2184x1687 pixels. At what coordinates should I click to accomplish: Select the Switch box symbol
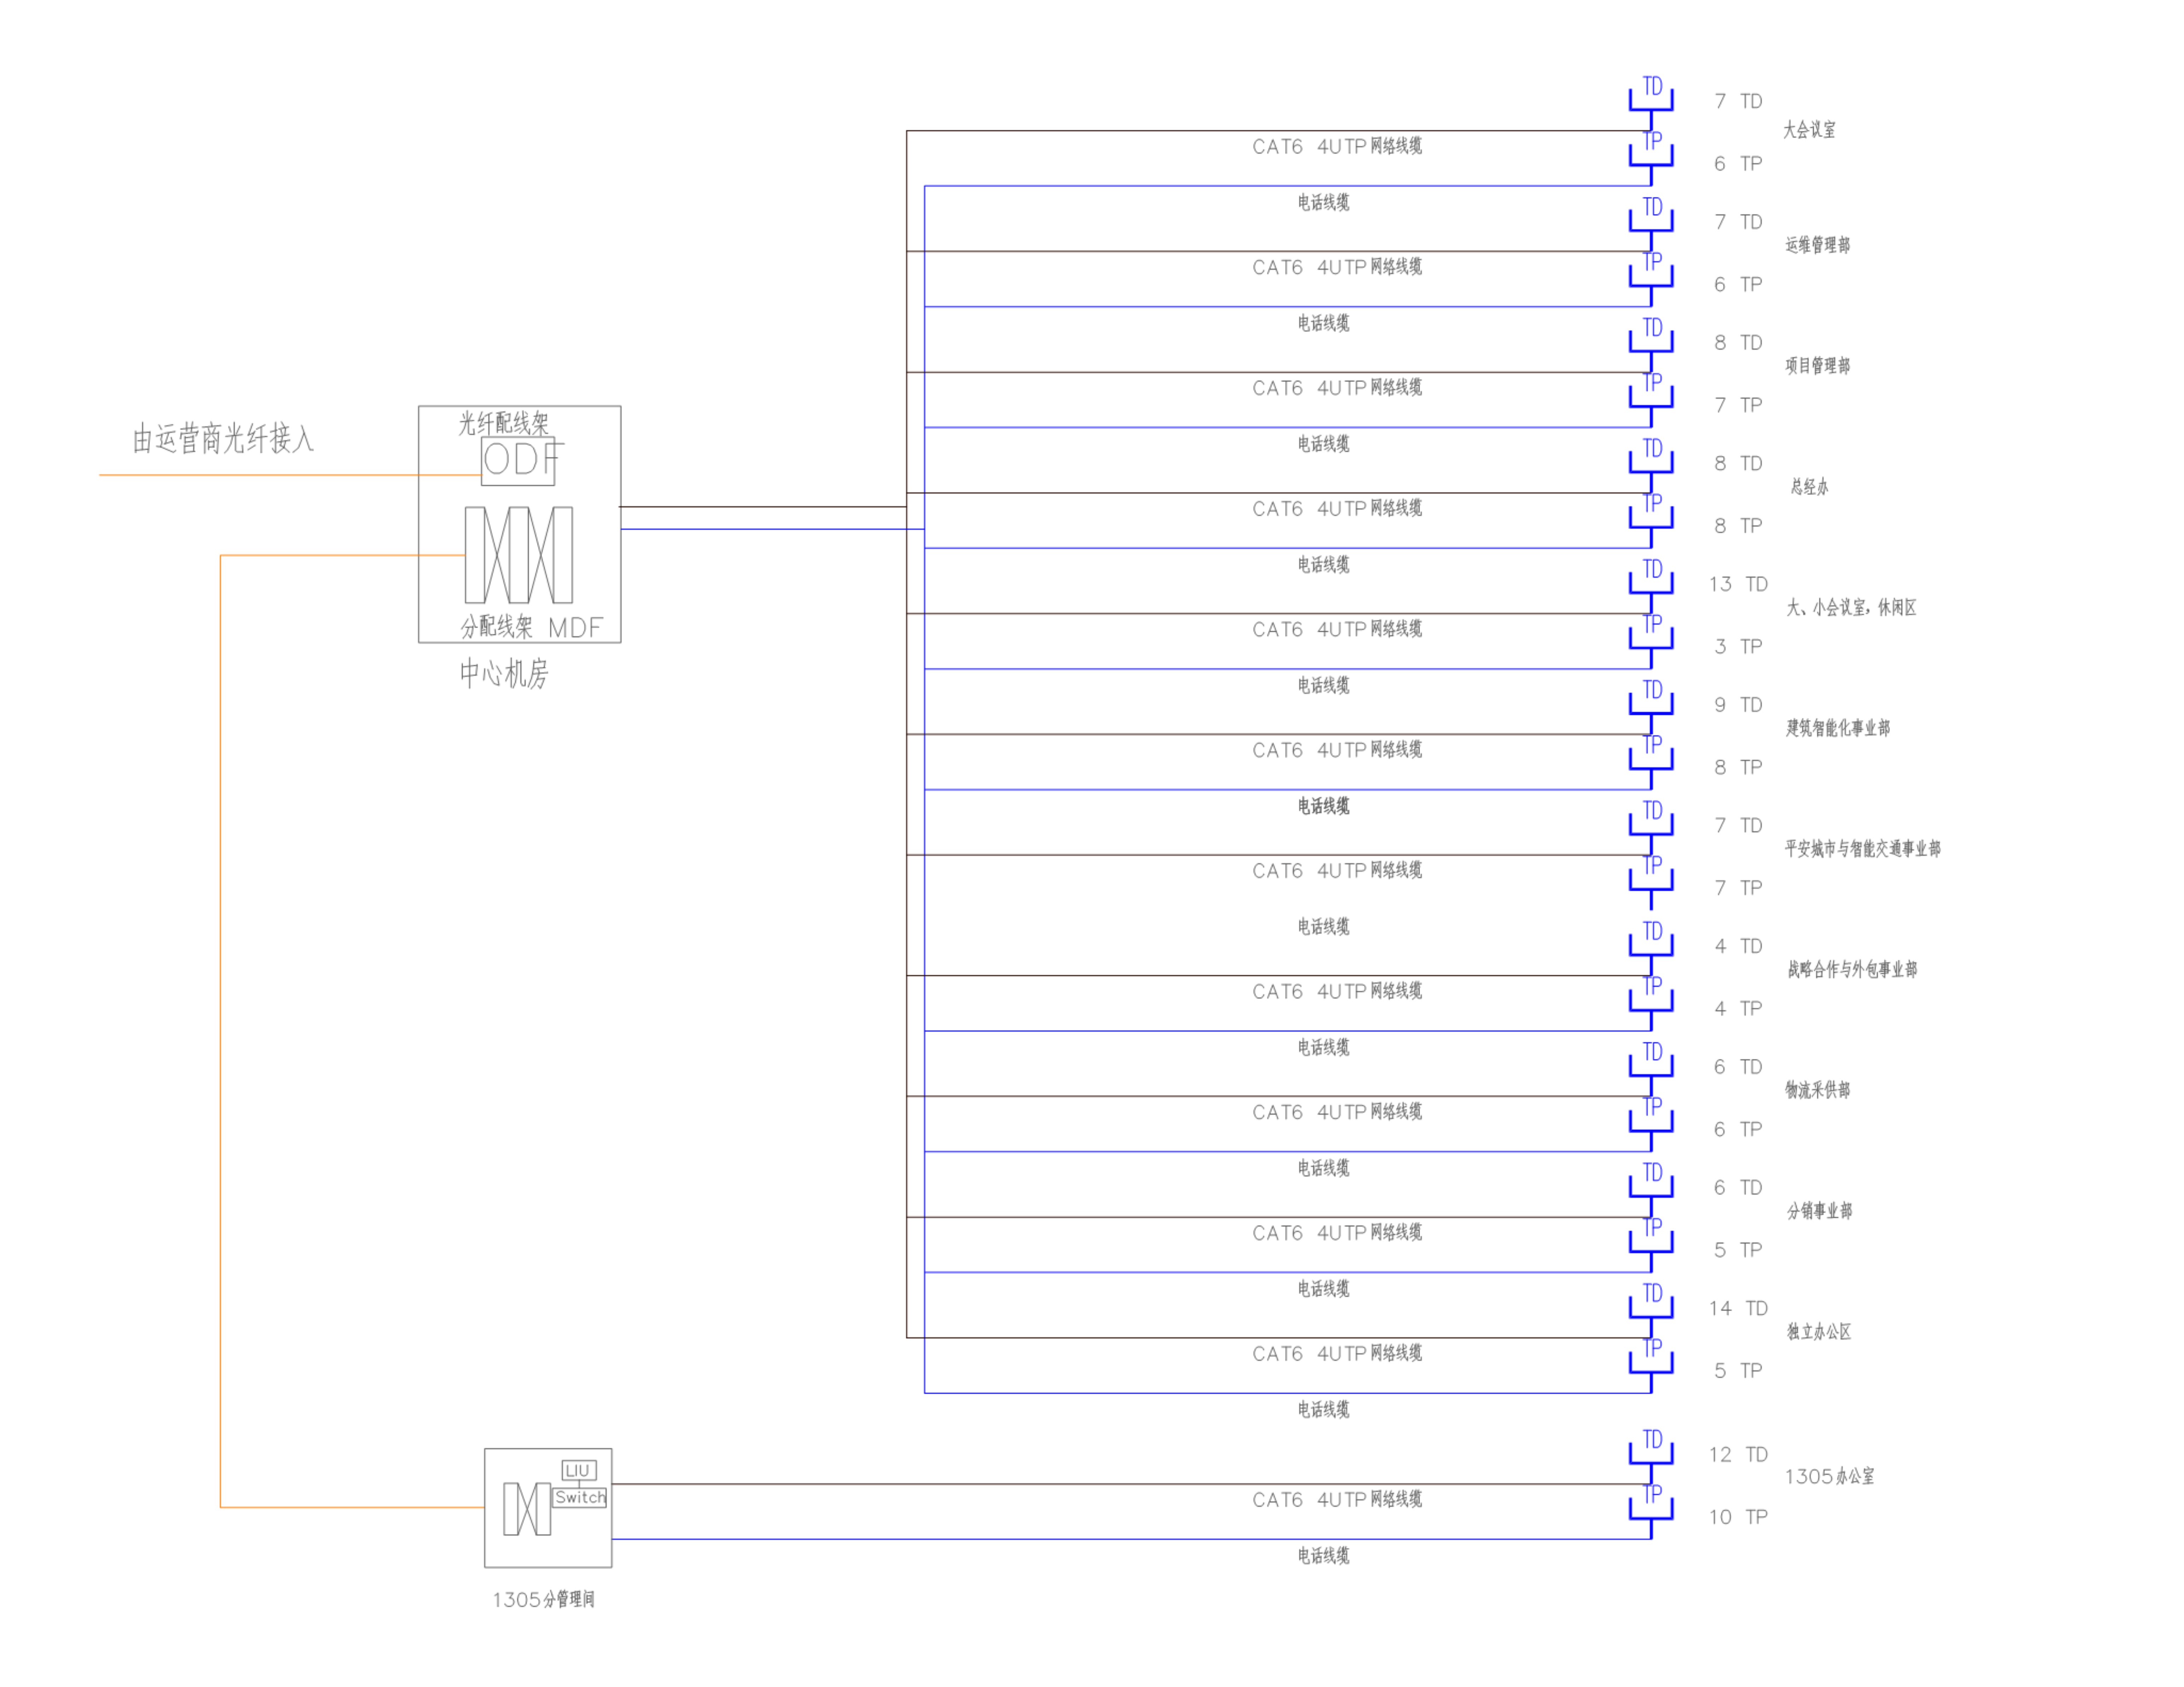[x=580, y=1497]
